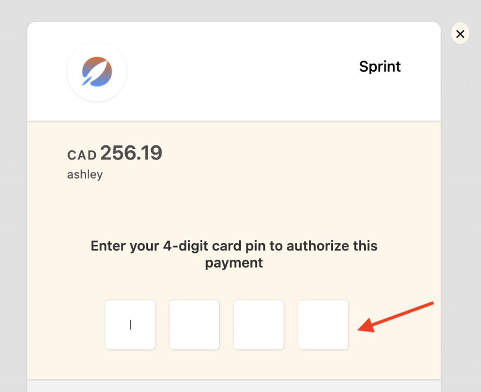481x392 pixels.
Task: Click the white header between logo and Sprint
Action: point(241,72)
